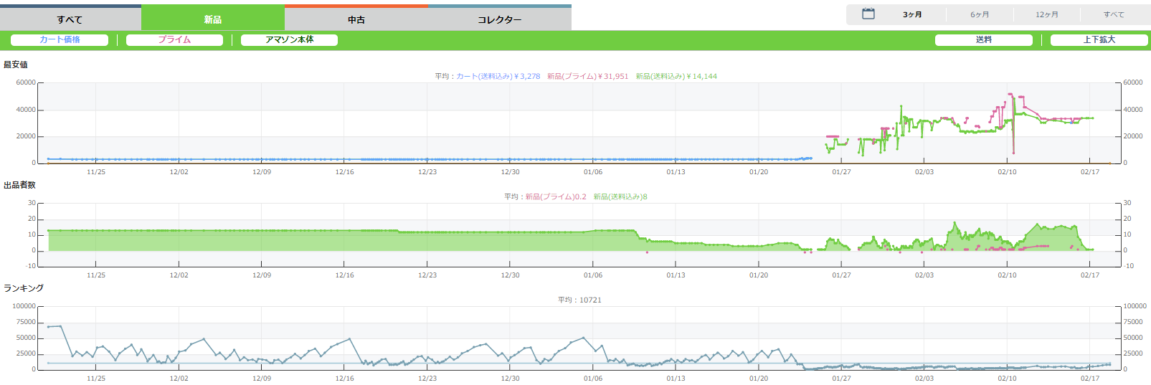Select the 新品 tab
Image resolution: width=1151 pixels, height=385 pixels.
(x=213, y=19)
